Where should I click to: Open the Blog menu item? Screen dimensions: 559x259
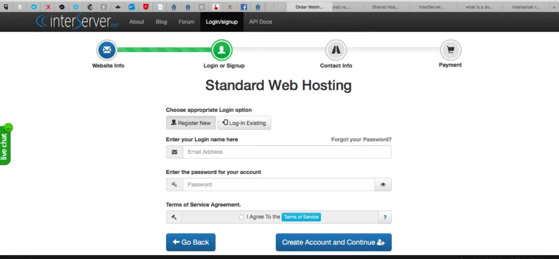161,22
